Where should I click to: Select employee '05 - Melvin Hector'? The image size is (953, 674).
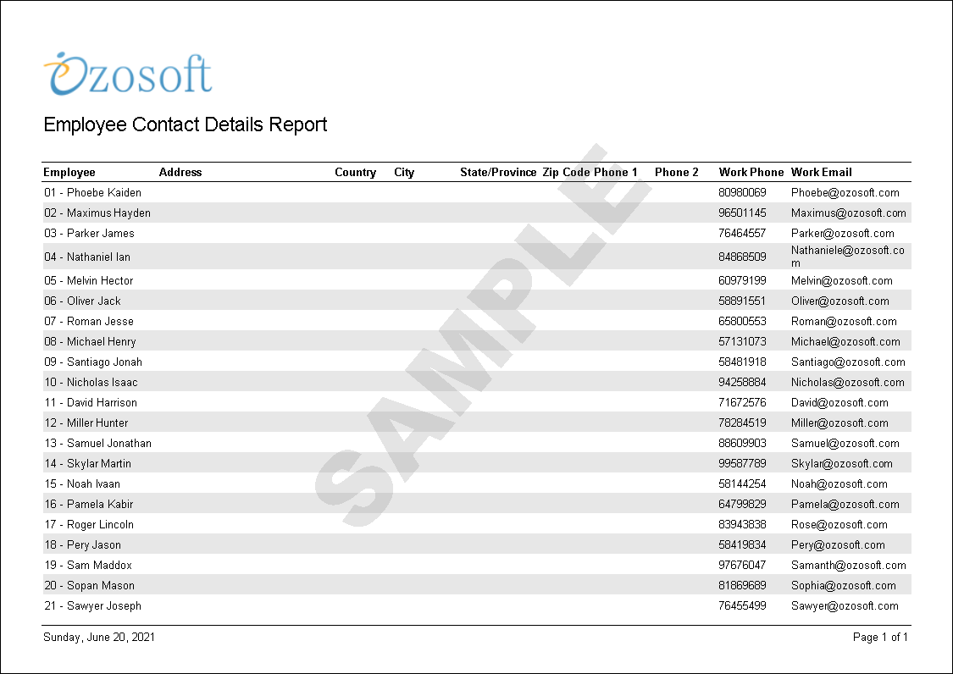[89, 281]
